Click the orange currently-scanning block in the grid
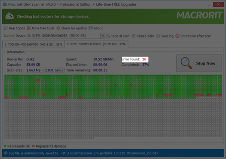The image size is (226, 159). pos(197,98)
